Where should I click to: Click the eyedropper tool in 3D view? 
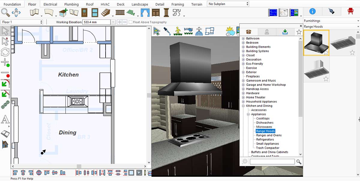[x=167, y=31]
